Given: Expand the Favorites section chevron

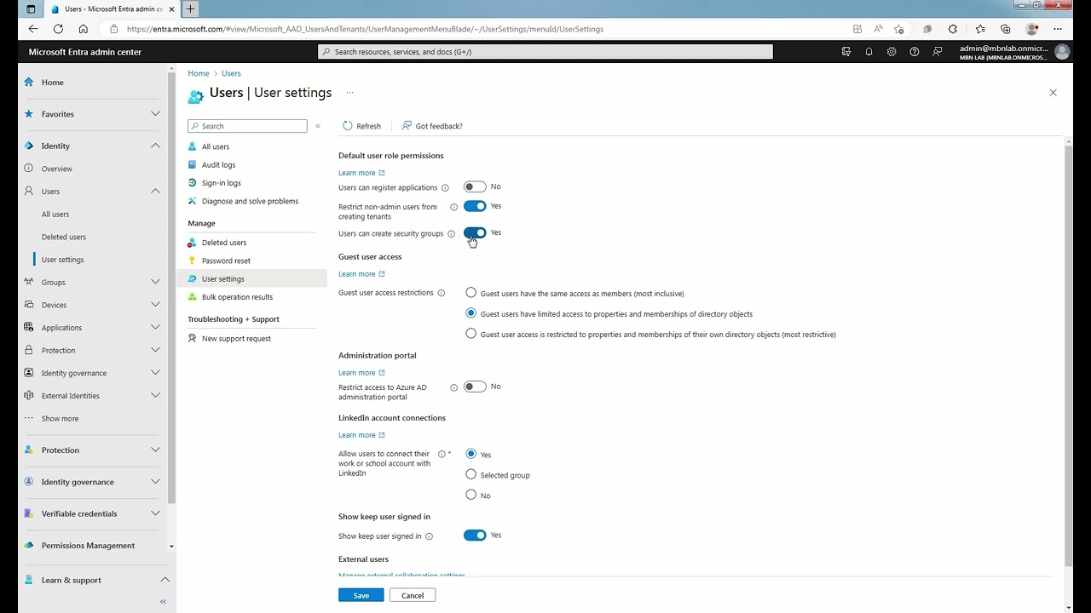Looking at the screenshot, I should tap(155, 114).
